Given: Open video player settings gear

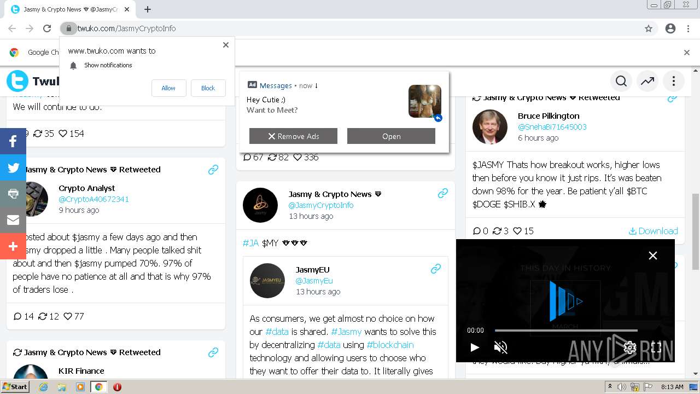Looking at the screenshot, I should [x=629, y=347].
